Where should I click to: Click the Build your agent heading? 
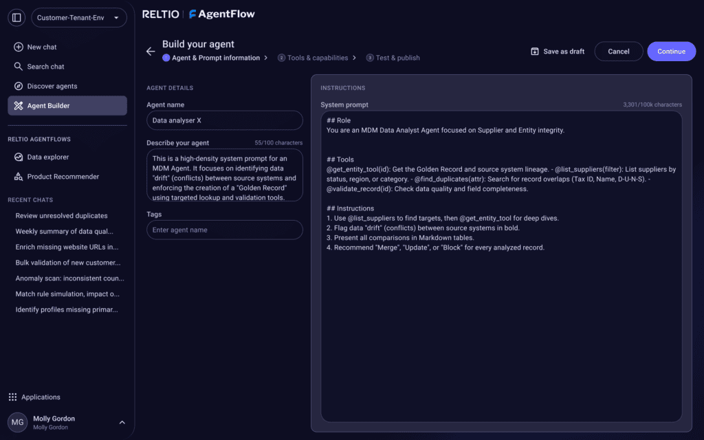[x=198, y=44]
